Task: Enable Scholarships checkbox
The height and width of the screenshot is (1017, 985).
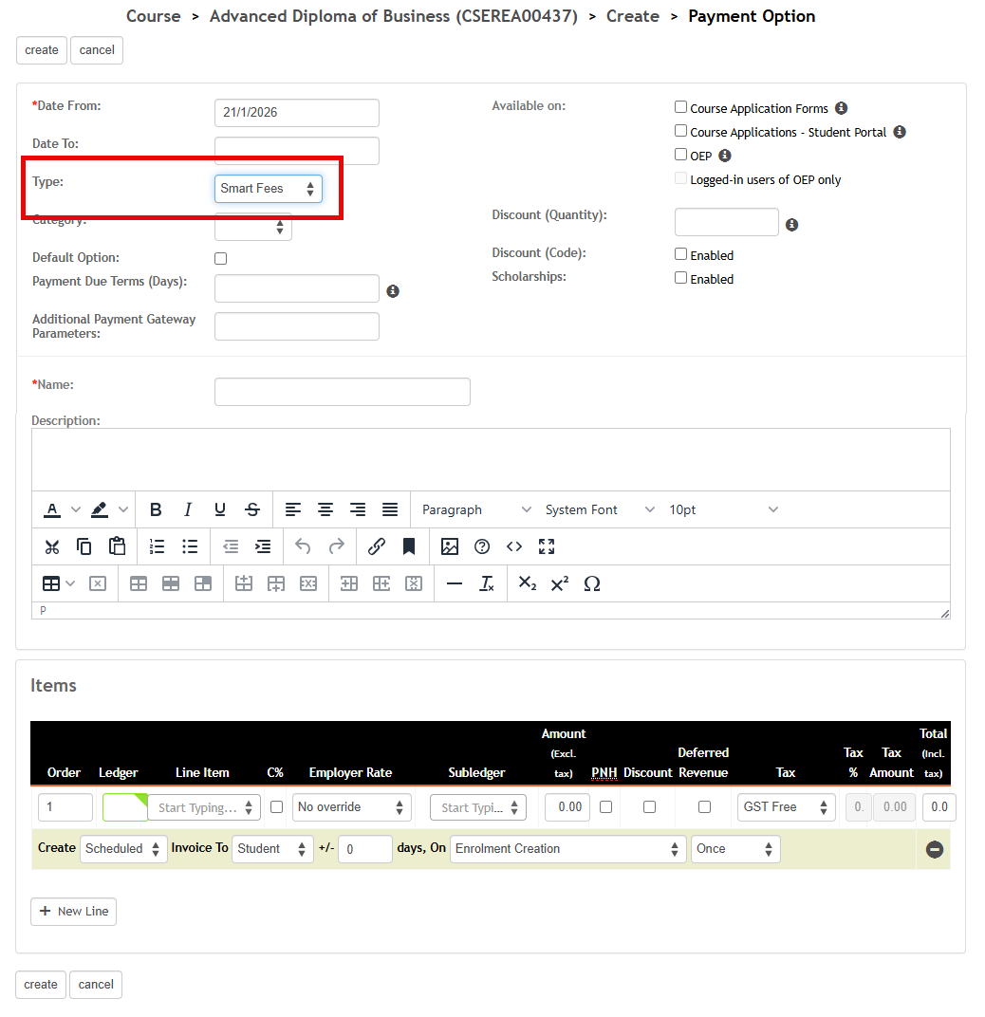Action: tap(680, 278)
